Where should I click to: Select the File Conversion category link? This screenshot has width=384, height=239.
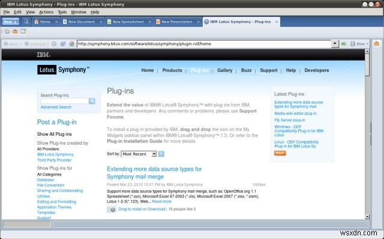[x=50, y=186]
